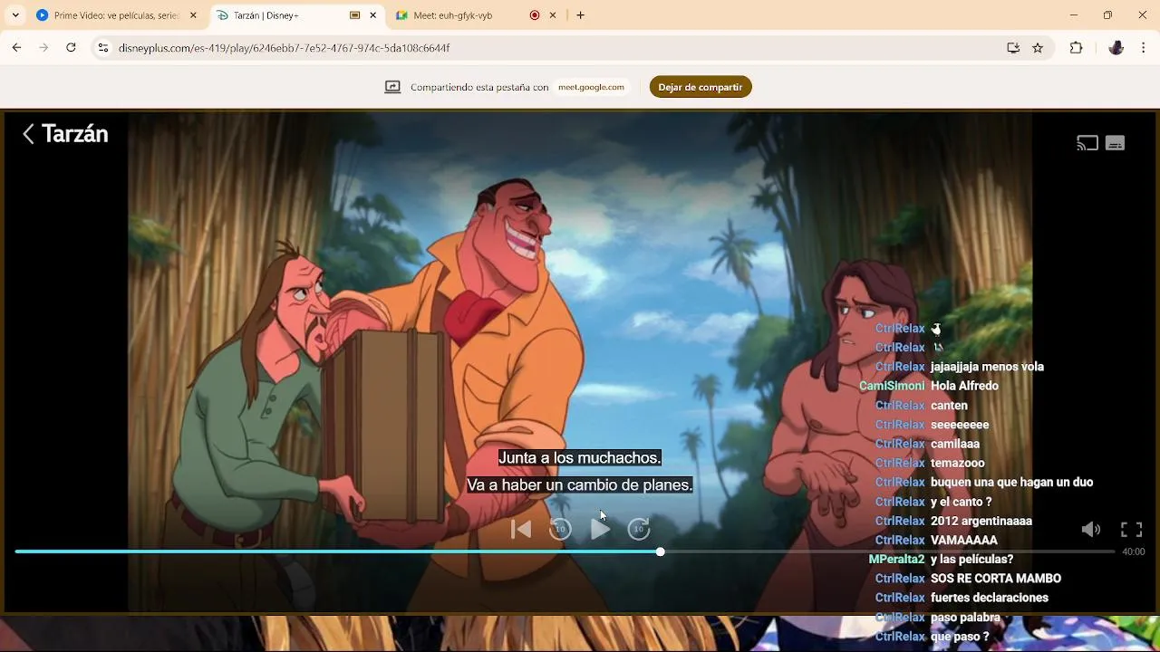Click the chat message '2012 argentinaaaa'

click(x=981, y=521)
